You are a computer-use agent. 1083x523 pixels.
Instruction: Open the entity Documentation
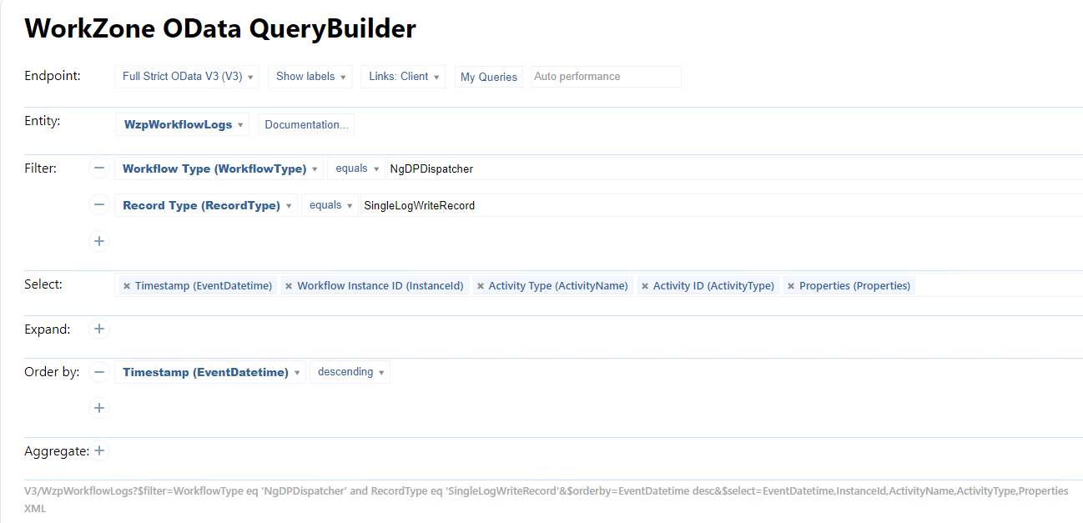pyautogui.click(x=306, y=125)
